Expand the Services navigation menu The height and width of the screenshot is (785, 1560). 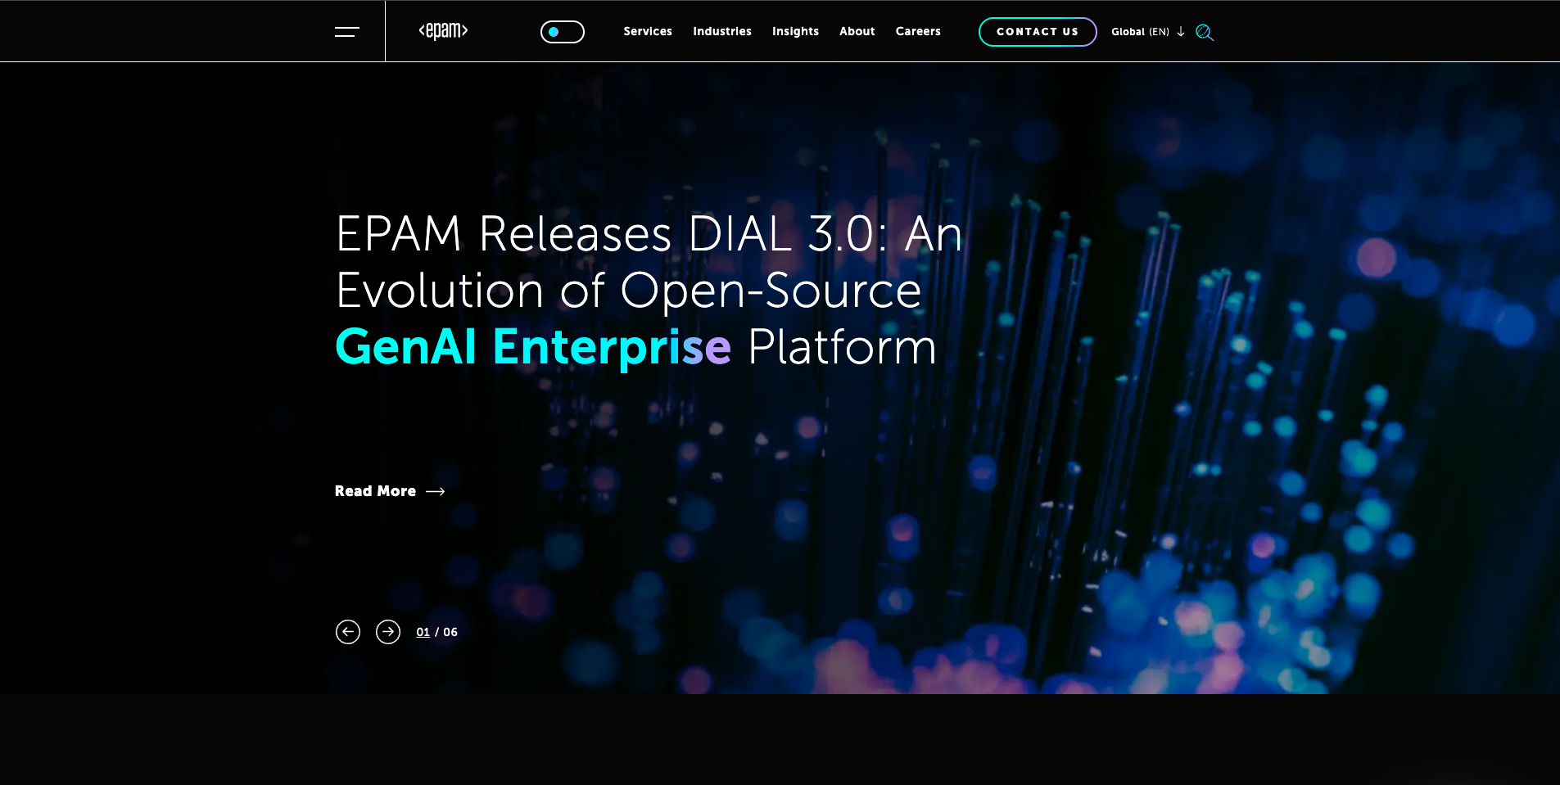pos(647,31)
